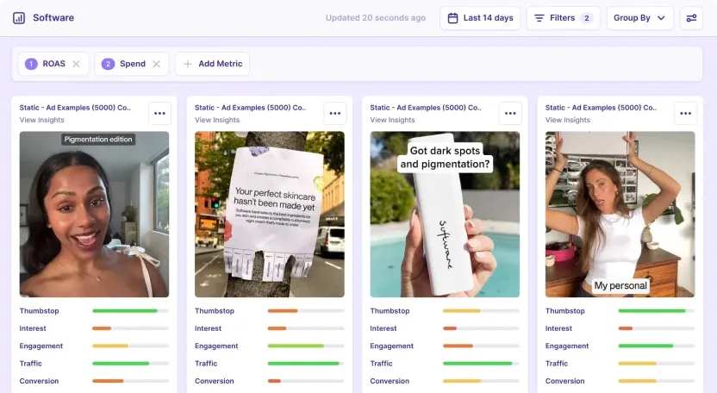Open three-dot menu on third ad card
Screen dimensions: 717x393
[510, 113]
